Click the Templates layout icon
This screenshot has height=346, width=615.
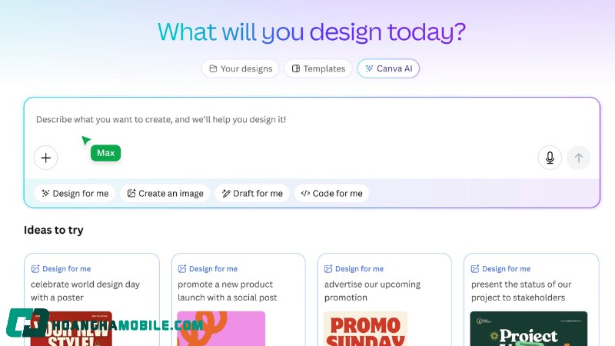click(296, 68)
